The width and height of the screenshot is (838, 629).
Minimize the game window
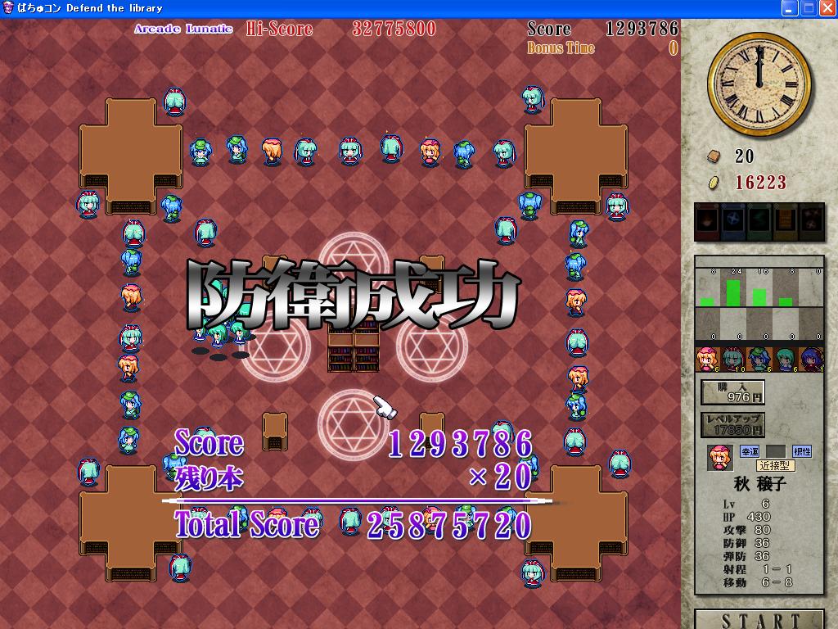[790, 8]
